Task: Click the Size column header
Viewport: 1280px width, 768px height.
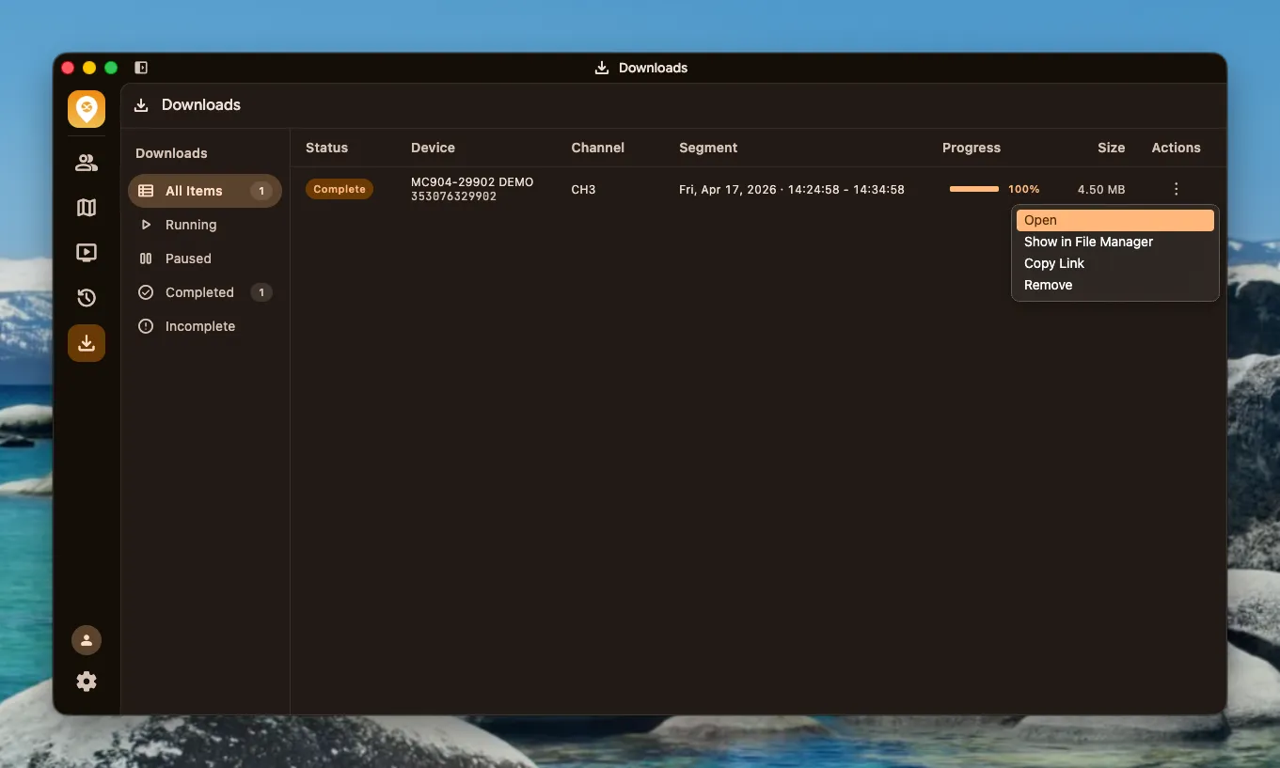Action: click(x=1111, y=148)
